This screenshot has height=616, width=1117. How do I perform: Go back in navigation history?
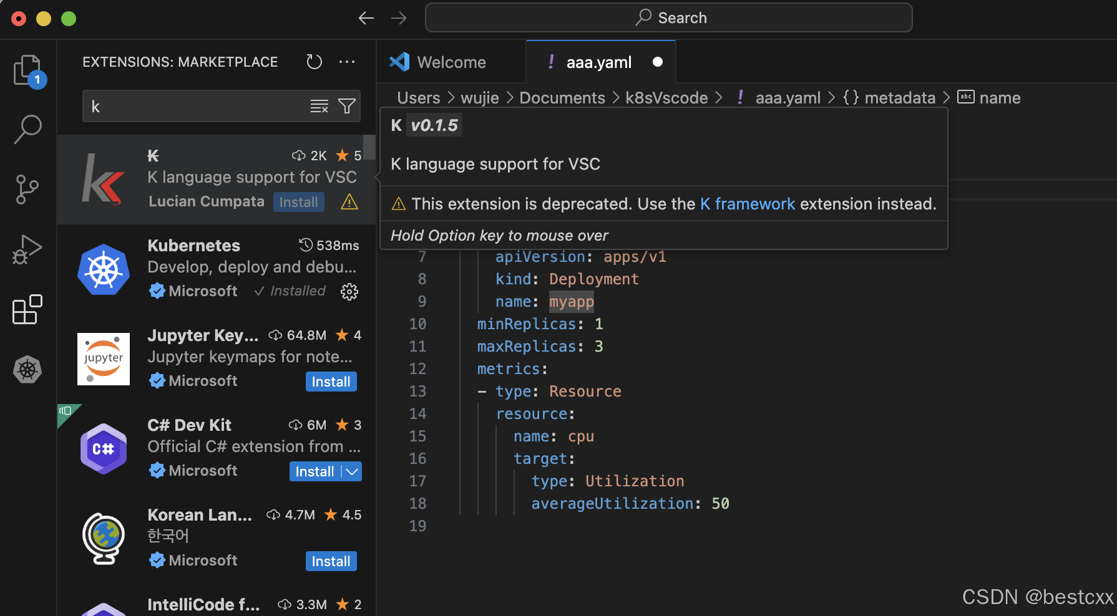pos(366,18)
